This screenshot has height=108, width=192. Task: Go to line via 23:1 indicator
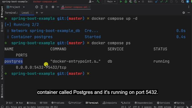tap(124, 107)
